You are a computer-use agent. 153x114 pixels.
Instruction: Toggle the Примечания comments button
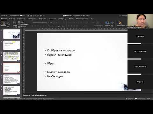(x=140, y=99)
